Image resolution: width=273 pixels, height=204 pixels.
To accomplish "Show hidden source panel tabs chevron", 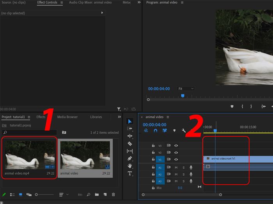I will [x=139, y=2].
